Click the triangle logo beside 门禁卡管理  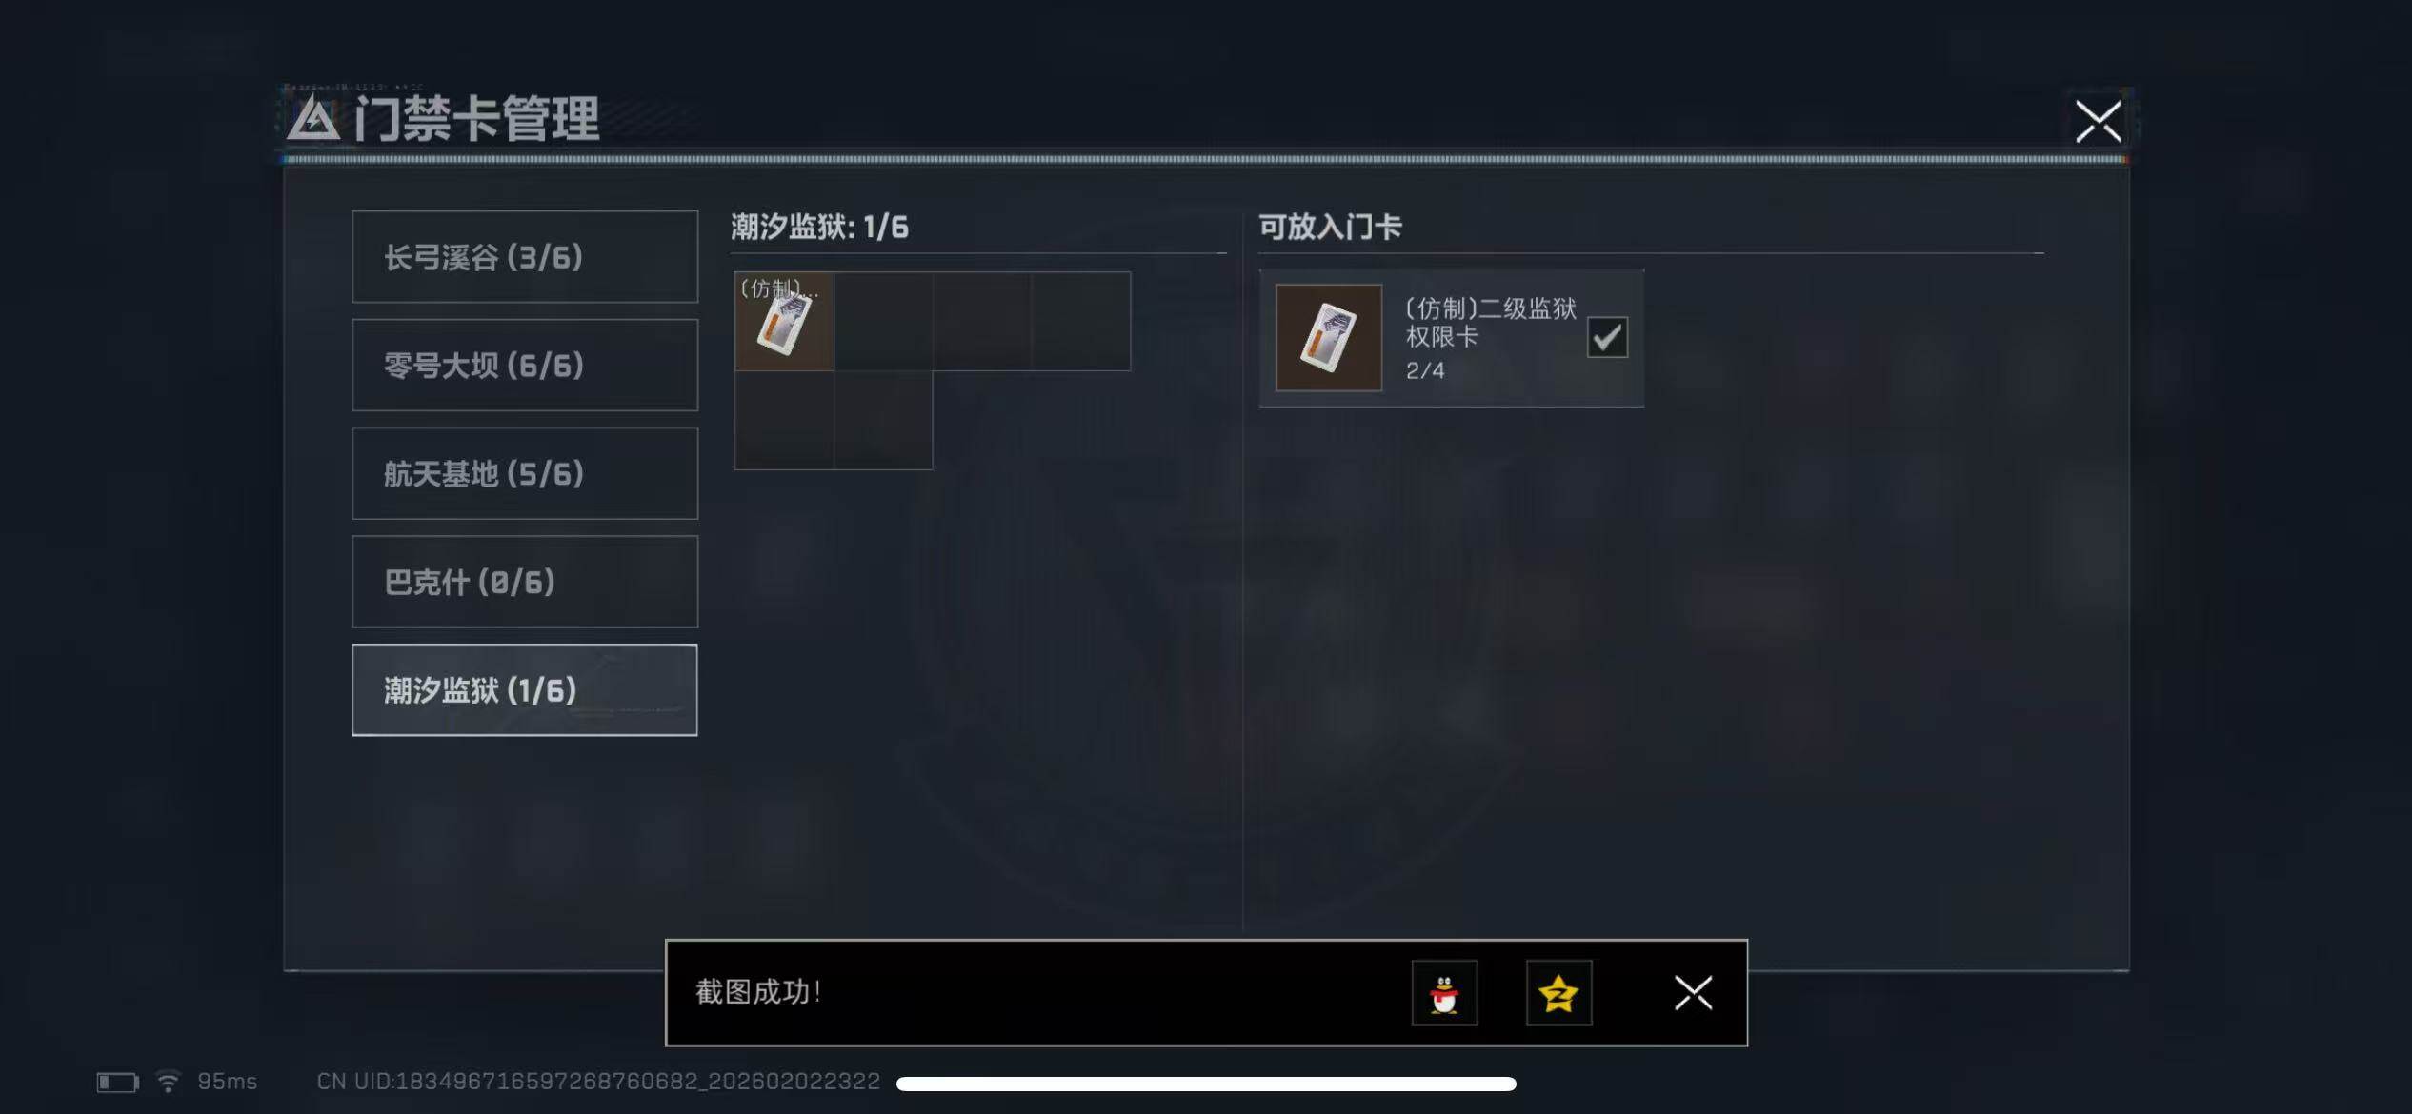[x=313, y=120]
